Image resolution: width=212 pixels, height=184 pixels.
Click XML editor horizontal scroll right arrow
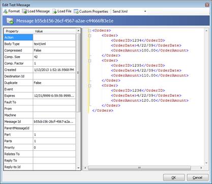pos(201,168)
